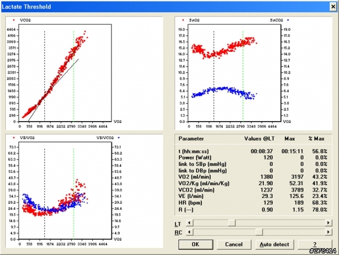The image size is (339, 255).
Task: Click the VCO2 versus VO2 plot
Action: [65, 73]
